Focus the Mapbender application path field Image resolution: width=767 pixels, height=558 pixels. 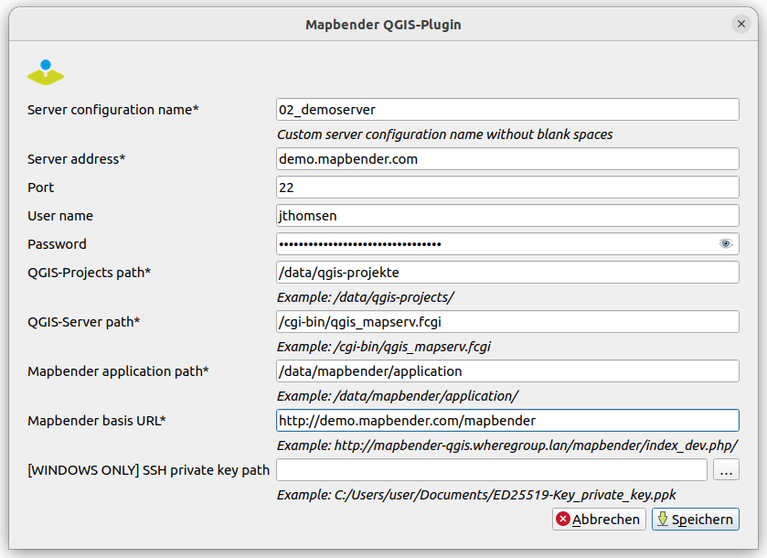coord(507,370)
